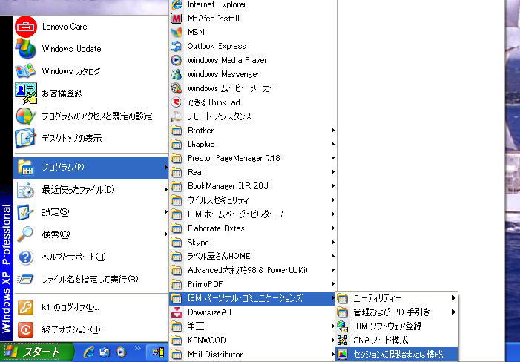Expand the Lhaplus program folder
Image resolution: width=520 pixels, height=362 pixels.
pos(253,144)
